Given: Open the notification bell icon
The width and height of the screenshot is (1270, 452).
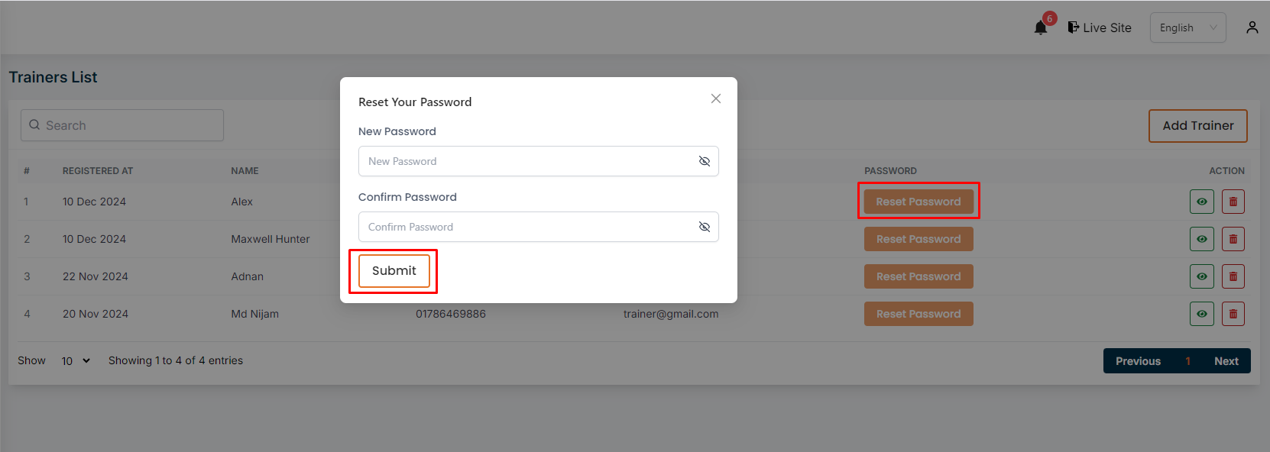Looking at the screenshot, I should (x=1040, y=26).
